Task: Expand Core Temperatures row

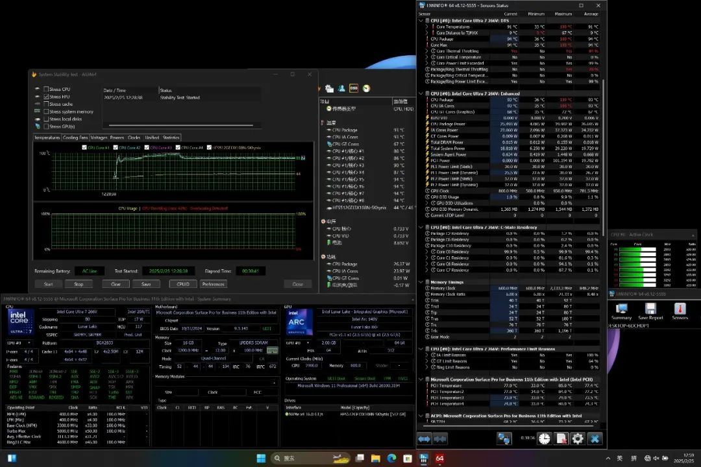Action: [x=427, y=27]
